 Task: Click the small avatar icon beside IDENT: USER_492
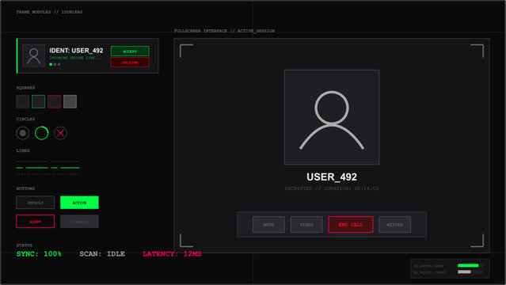pyautogui.click(x=33, y=56)
